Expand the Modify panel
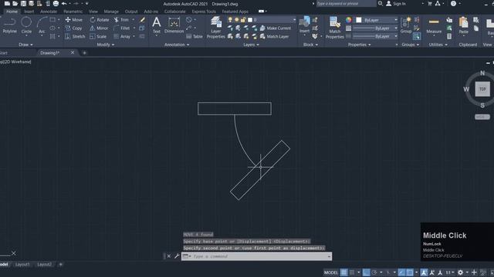 tap(105, 45)
